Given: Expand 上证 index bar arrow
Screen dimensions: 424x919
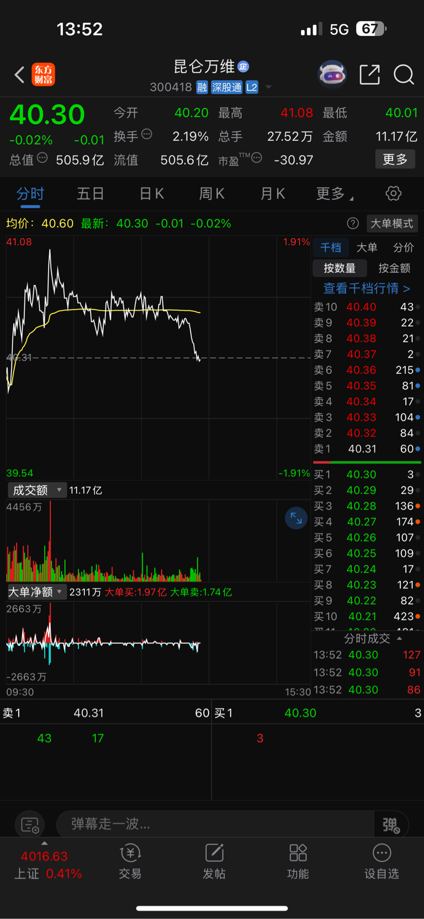Looking at the screenshot, I should [44, 843].
